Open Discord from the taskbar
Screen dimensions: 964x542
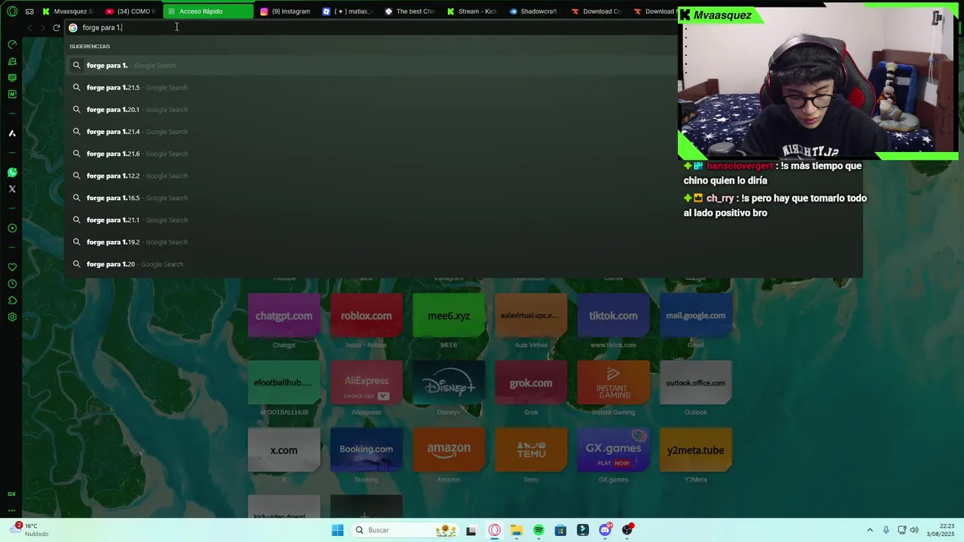coord(605,530)
